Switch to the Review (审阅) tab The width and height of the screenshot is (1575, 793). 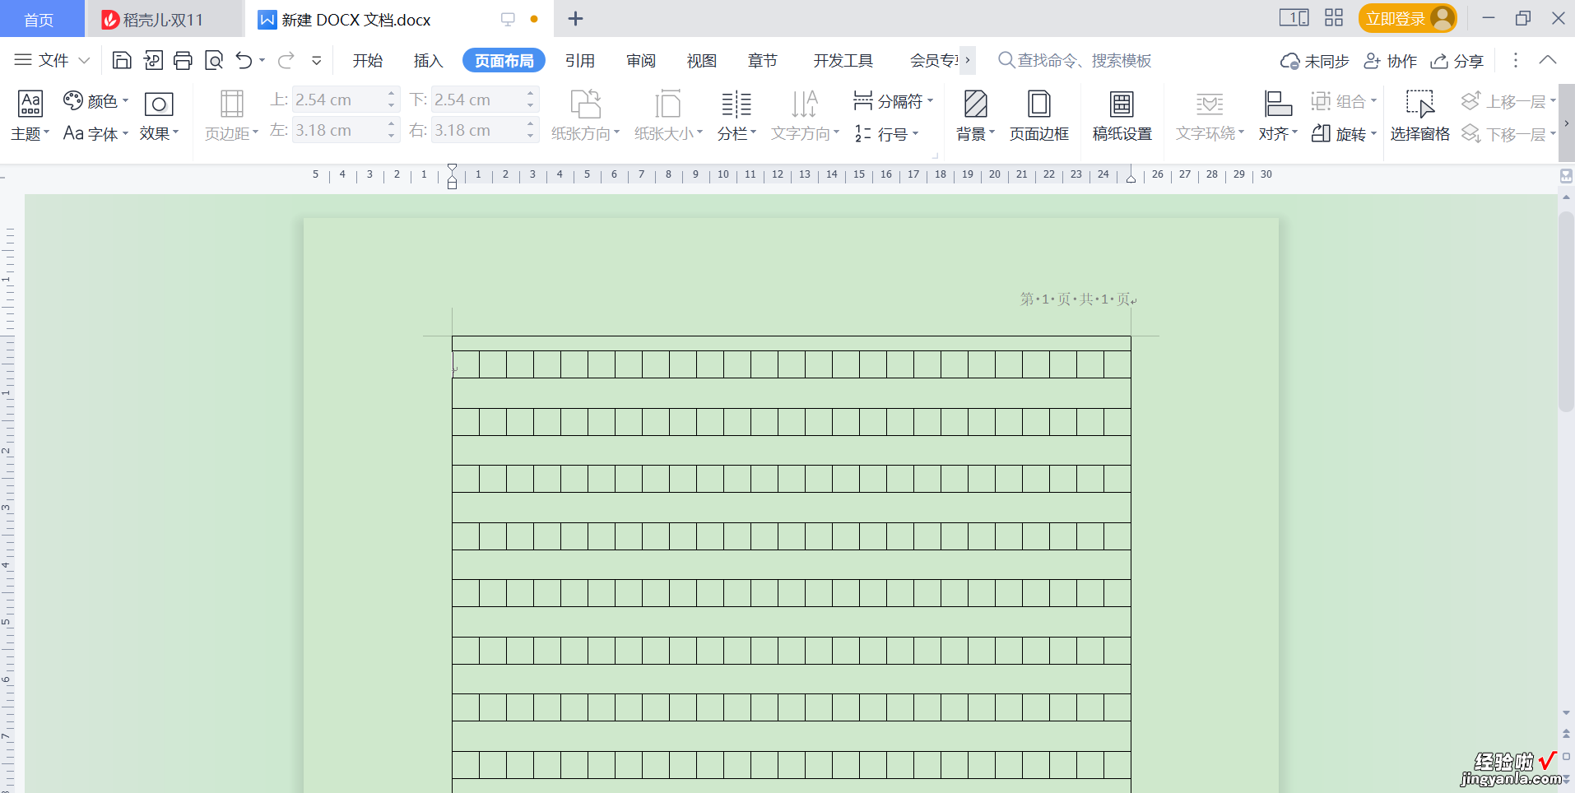tap(641, 61)
